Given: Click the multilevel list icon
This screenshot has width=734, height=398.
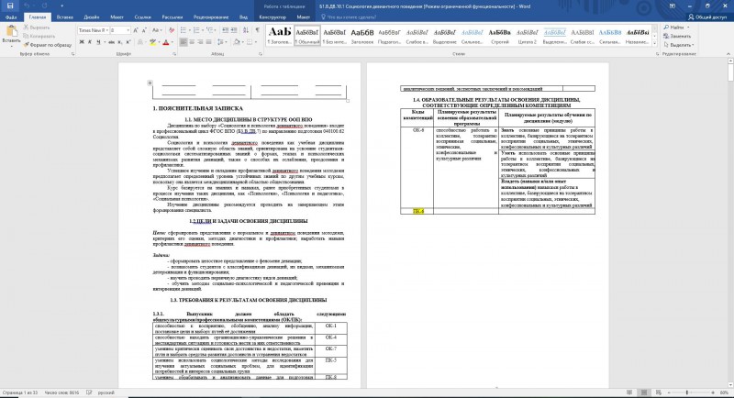Looking at the screenshot, I should [210, 30].
